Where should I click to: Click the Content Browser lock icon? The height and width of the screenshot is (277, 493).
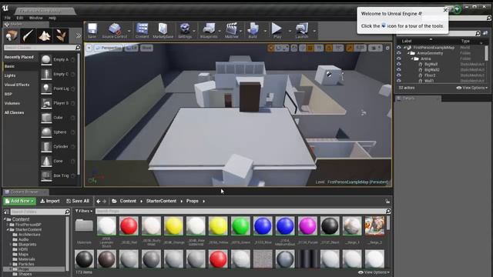(x=387, y=202)
